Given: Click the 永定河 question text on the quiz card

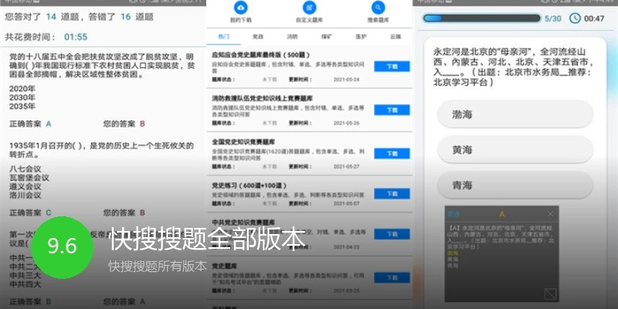Looking at the screenshot, I should coord(513,67).
